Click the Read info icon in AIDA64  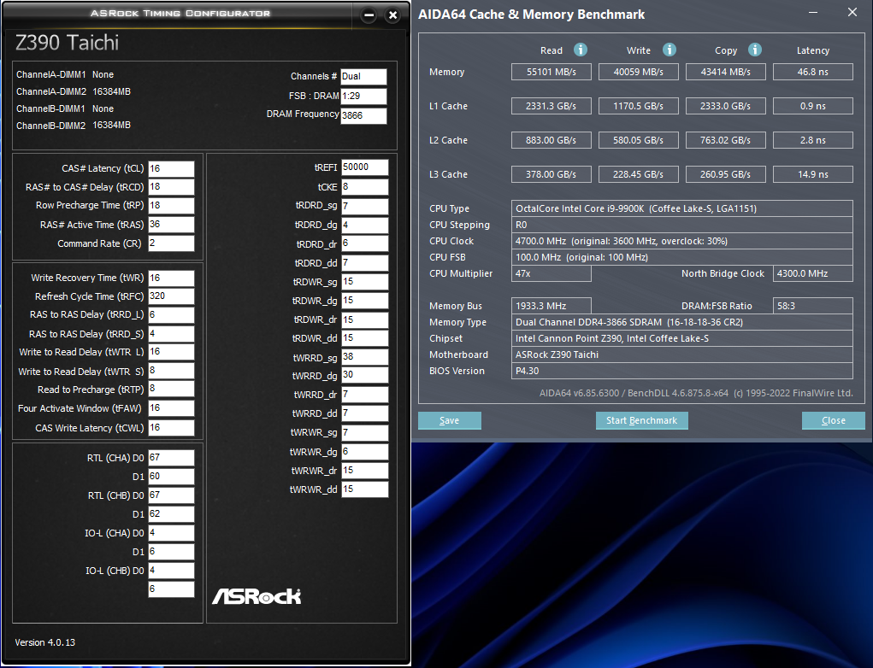pyautogui.click(x=580, y=50)
